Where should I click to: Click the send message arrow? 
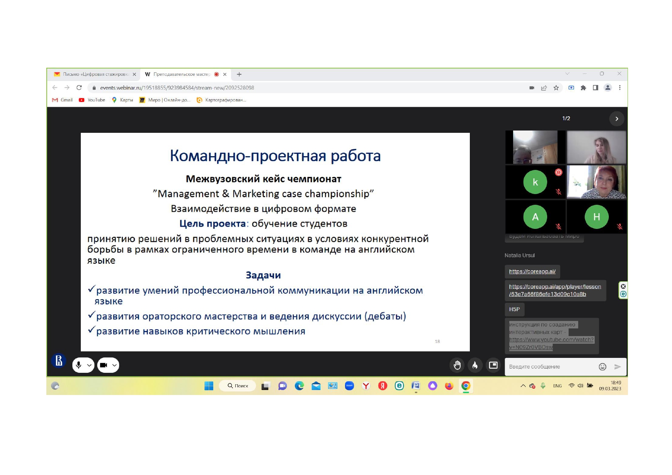coord(617,367)
